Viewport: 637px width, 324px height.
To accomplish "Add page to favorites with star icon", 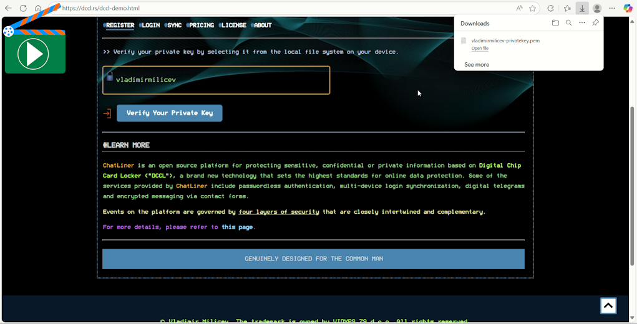I will coord(533,8).
